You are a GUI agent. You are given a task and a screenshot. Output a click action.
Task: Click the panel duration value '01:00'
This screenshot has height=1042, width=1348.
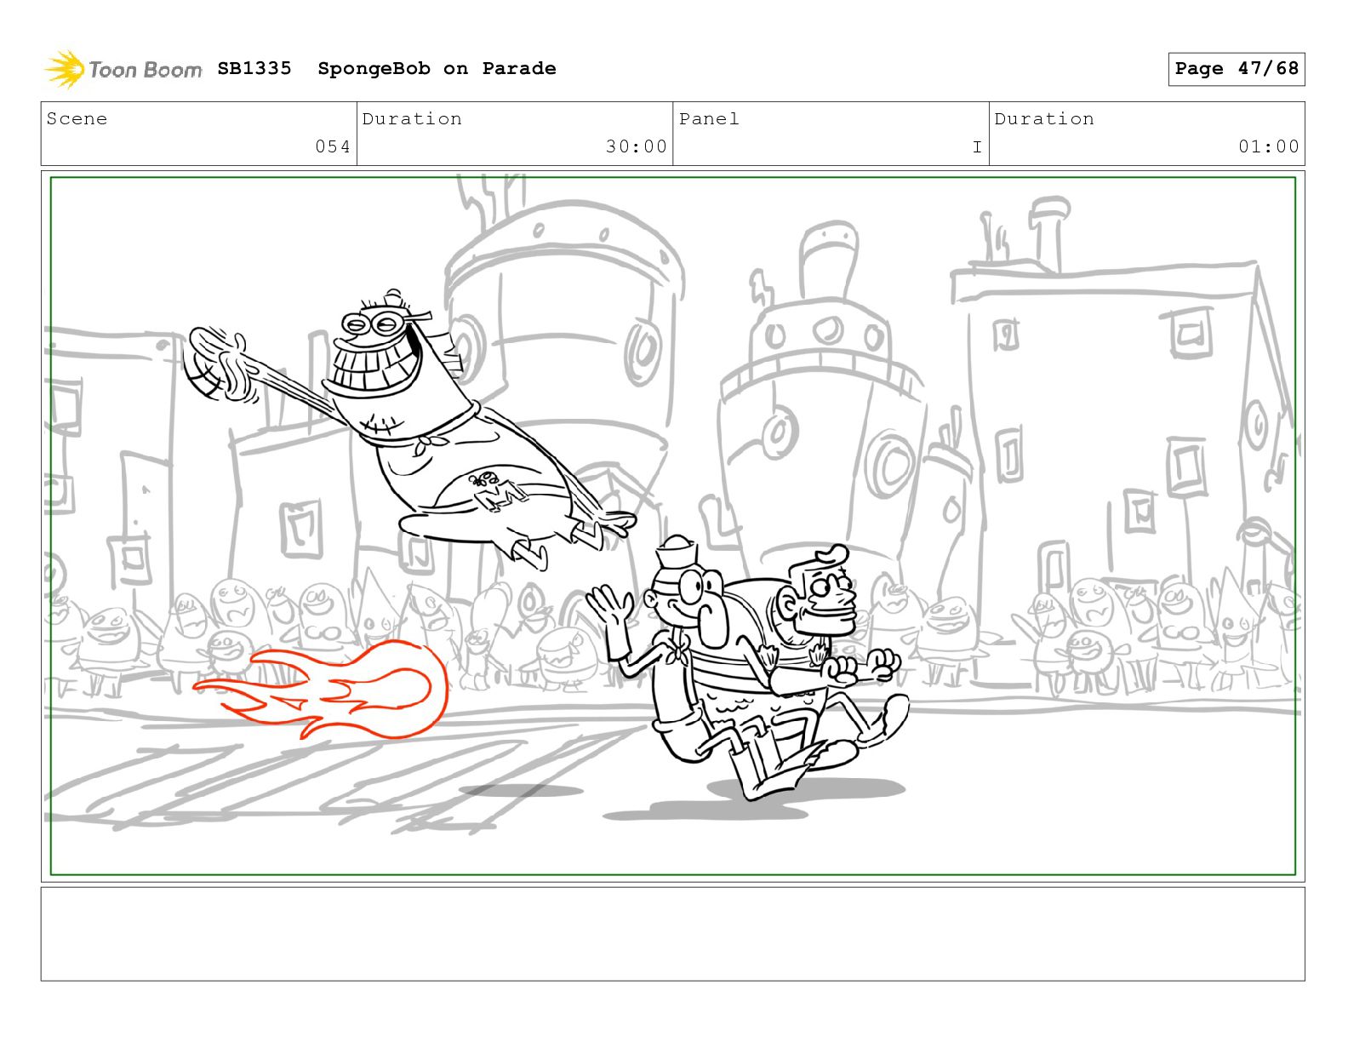(x=1269, y=146)
